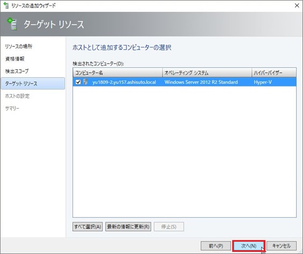Viewport: 303px width, 254px height.
Task: Uncheck the yu1809-2.yu157.ashisuto.local checkbox
Action: (78, 82)
